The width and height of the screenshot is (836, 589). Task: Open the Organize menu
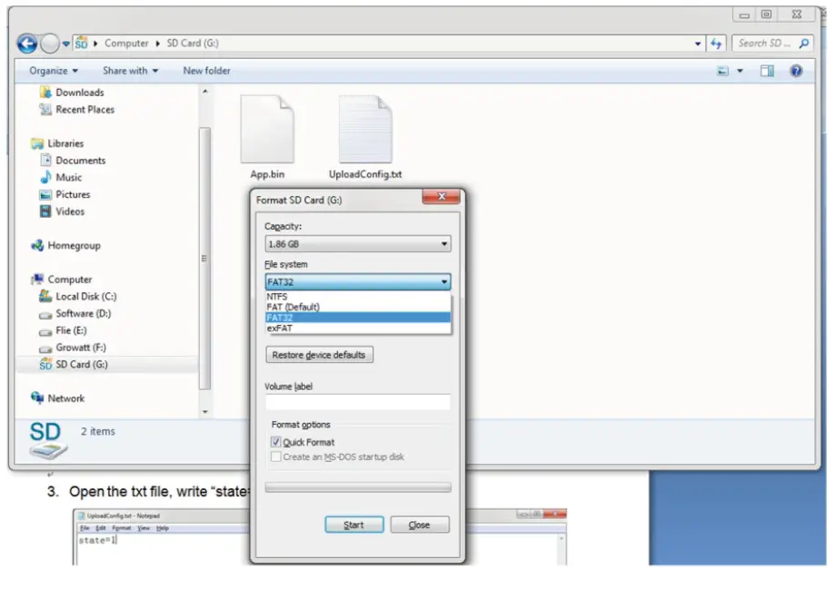pos(54,70)
